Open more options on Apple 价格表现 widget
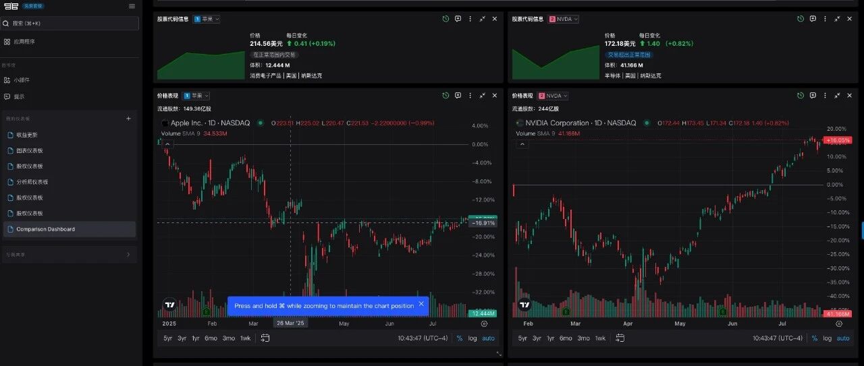The image size is (864, 366). 470,96
